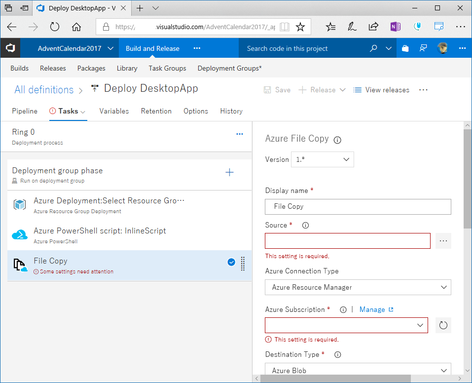Image resolution: width=472 pixels, height=383 pixels.
Task: Open the Packages hub
Action: [x=91, y=69]
